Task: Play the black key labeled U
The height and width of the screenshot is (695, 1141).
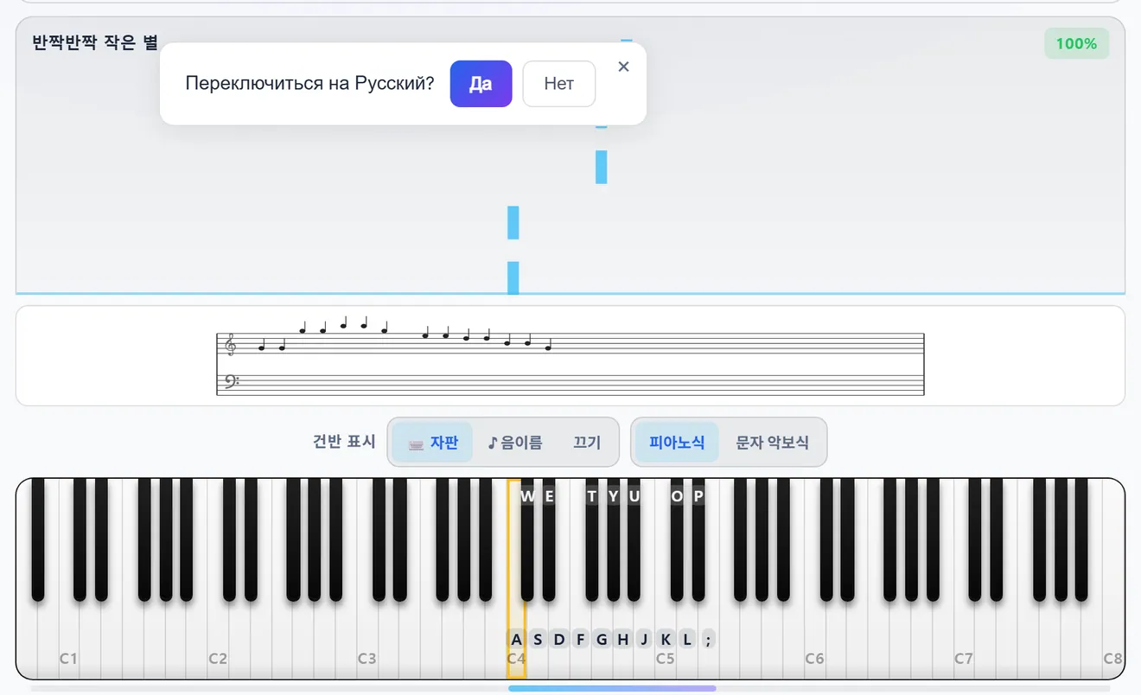Action: point(634,540)
